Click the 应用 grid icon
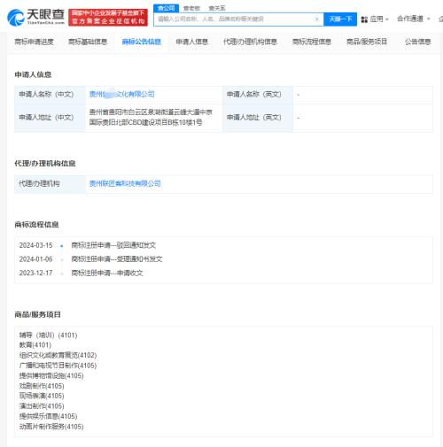This screenshot has height=447, width=443. pos(364,19)
